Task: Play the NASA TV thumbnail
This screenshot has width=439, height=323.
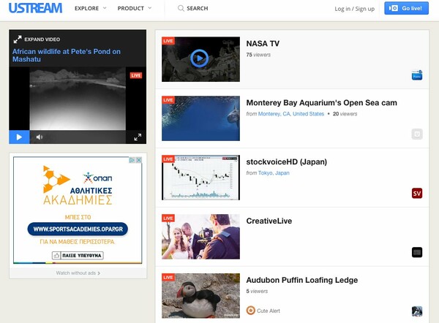Action: coord(200,59)
